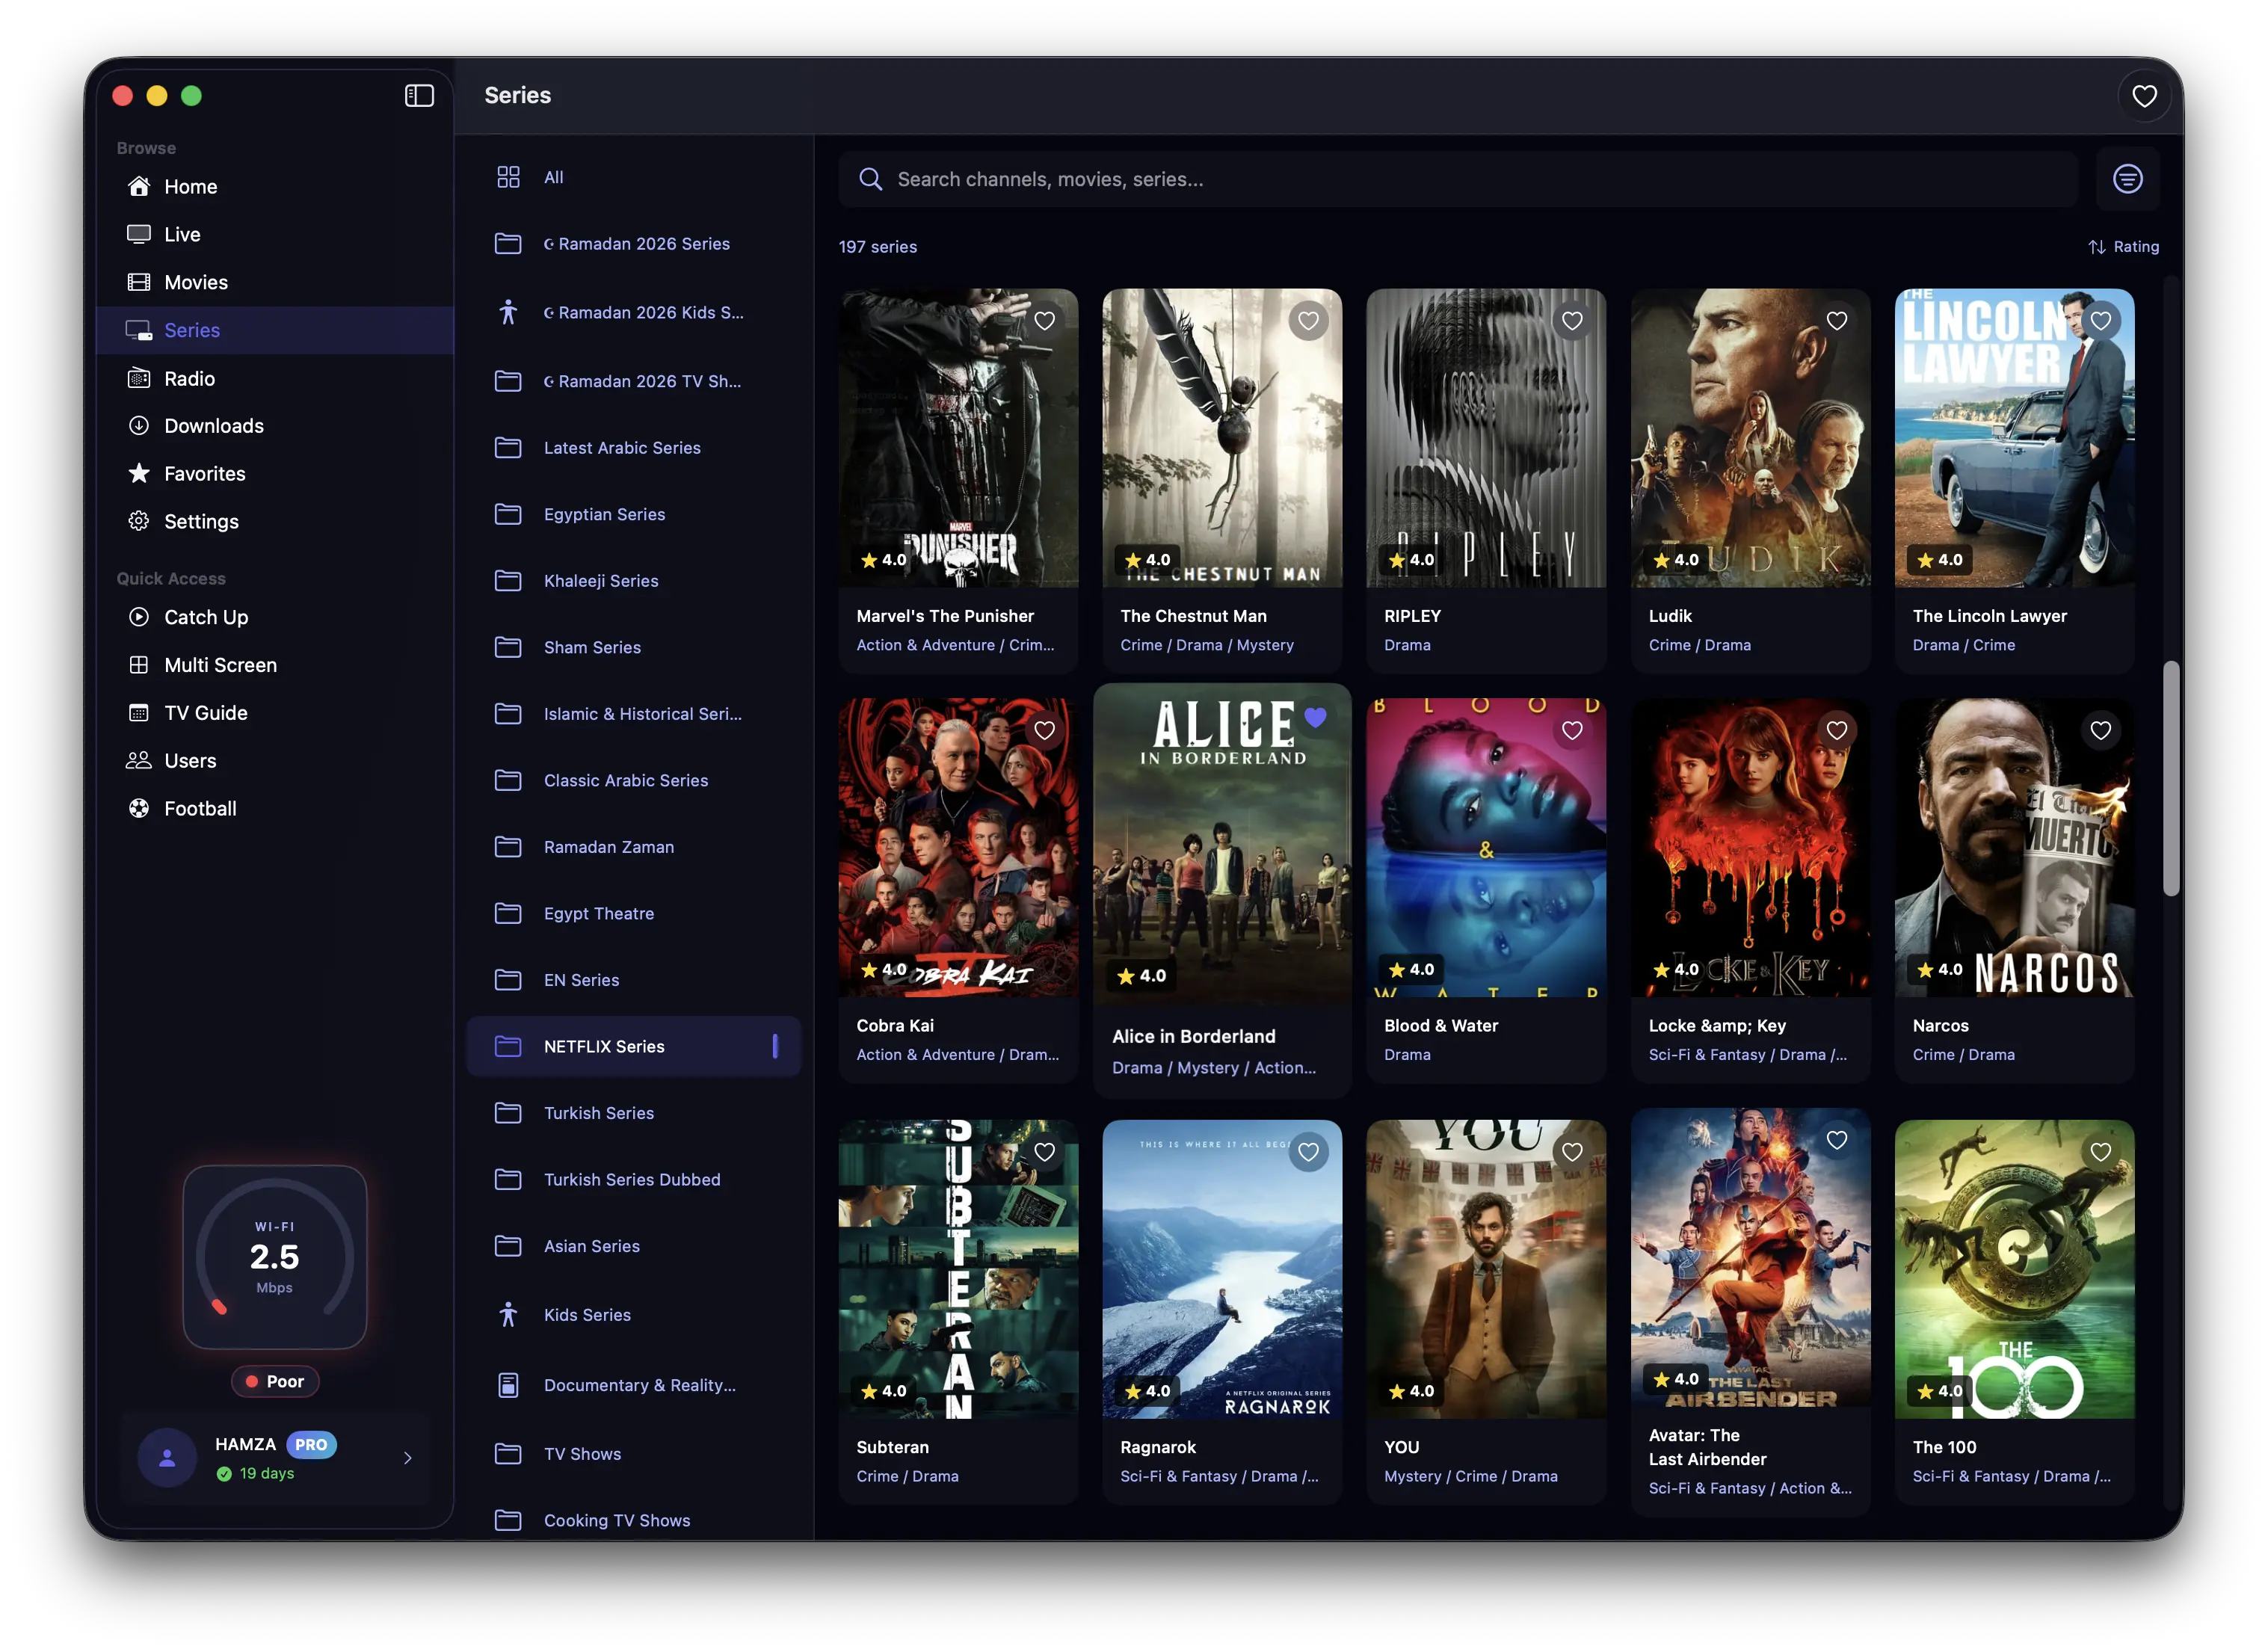Image resolution: width=2268 pixels, height=1652 pixels.
Task: Open the Cooking TV Shows folder
Action: (634, 1520)
